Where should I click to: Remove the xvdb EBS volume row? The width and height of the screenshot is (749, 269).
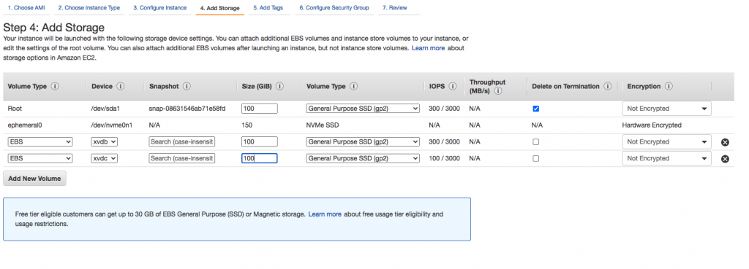725,142
